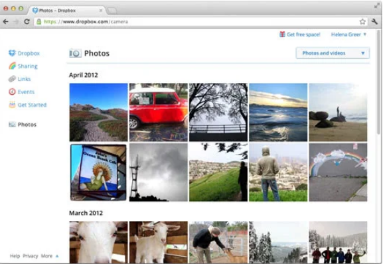Open the rainbow mural wall photo
383x264 pixels.
pos(338,172)
